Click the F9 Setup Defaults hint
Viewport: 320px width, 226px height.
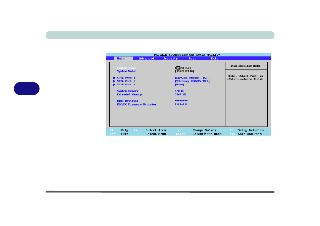[247, 130]
